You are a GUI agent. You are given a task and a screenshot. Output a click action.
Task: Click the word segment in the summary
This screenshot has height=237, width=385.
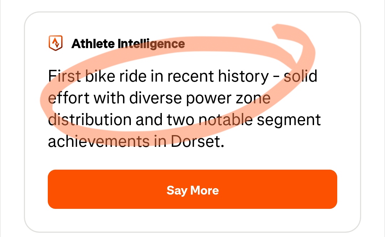tap(289, 120)
